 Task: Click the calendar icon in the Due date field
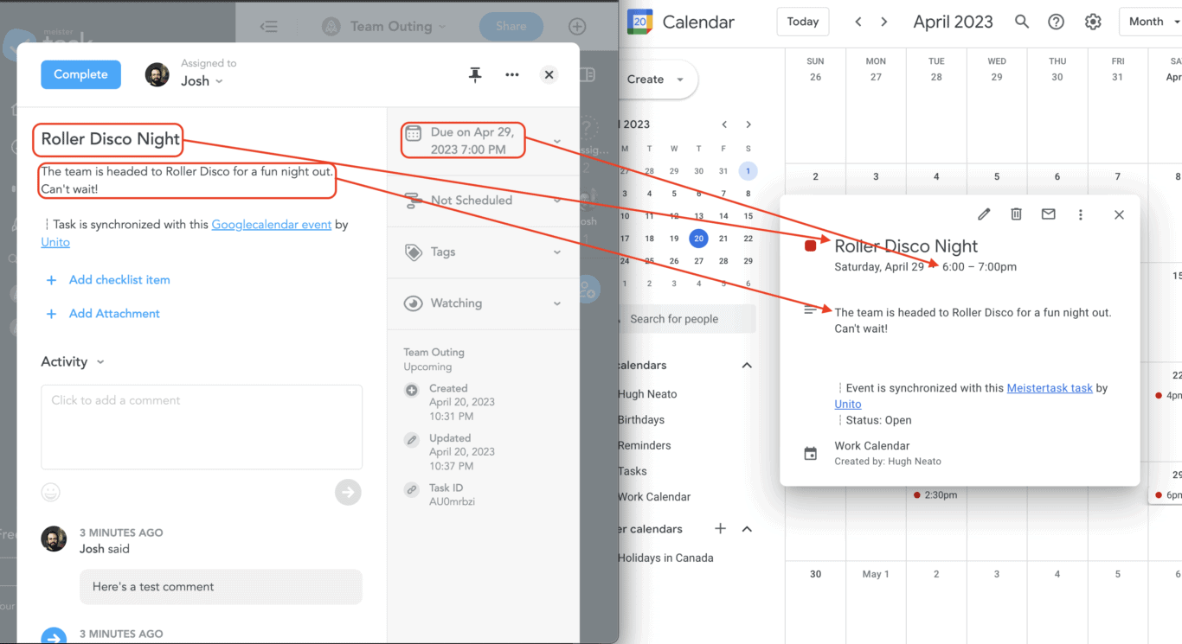(x=414, y=133)
